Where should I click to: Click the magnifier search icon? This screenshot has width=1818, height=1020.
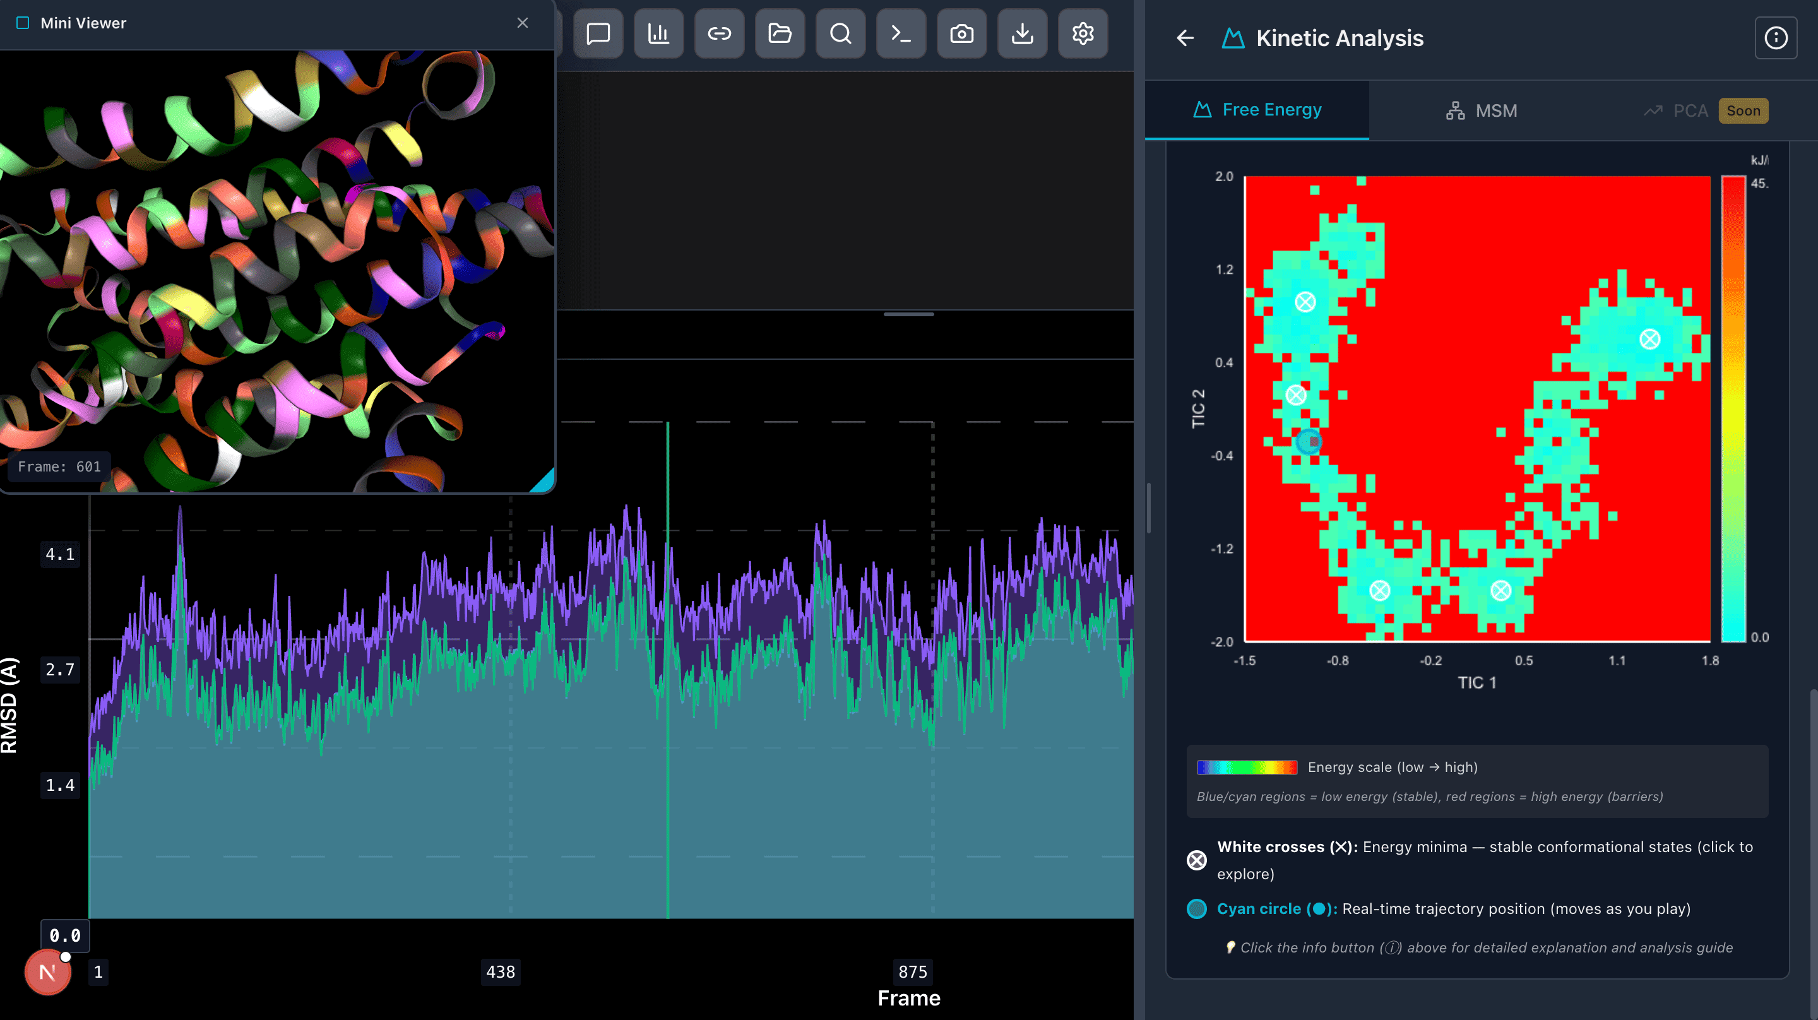(x=841, y=33)
